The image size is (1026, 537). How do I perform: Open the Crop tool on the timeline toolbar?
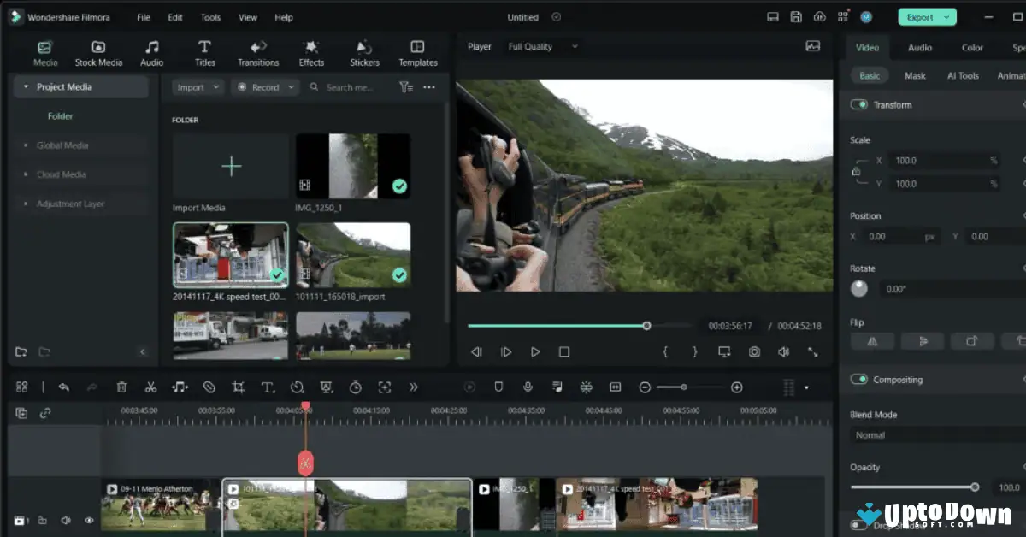(238, 387)
